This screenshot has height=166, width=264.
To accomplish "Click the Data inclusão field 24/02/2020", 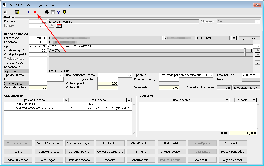I will [x=251, y=75].
